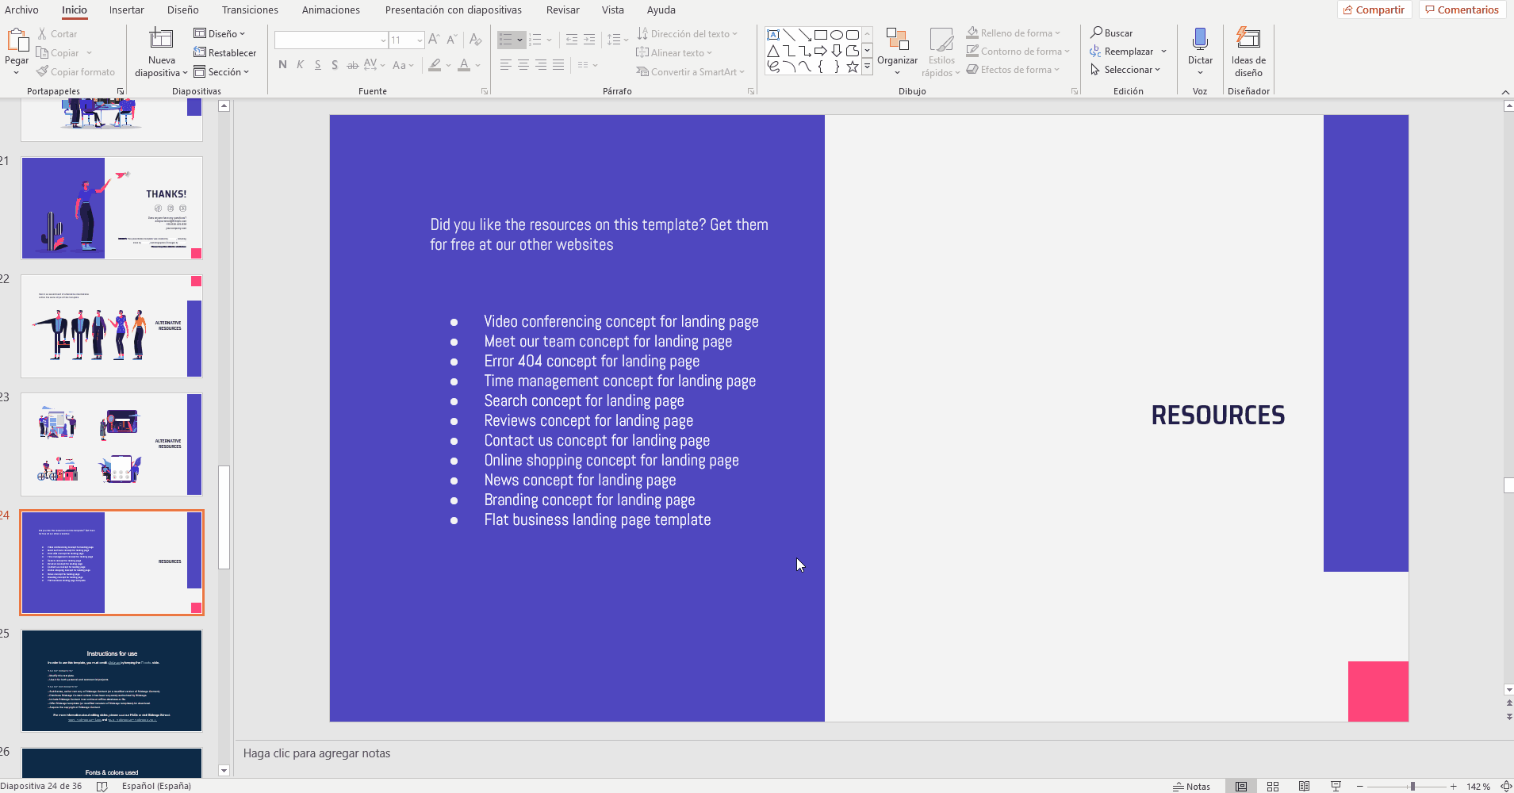Decrease font size icon
Image resolution: width=1514 pixels, height=793 pixels.
pyautogui.click(x=452, y=39)
